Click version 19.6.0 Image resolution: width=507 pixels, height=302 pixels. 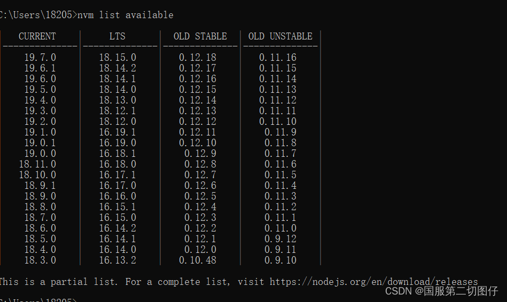tap(40, 79)
